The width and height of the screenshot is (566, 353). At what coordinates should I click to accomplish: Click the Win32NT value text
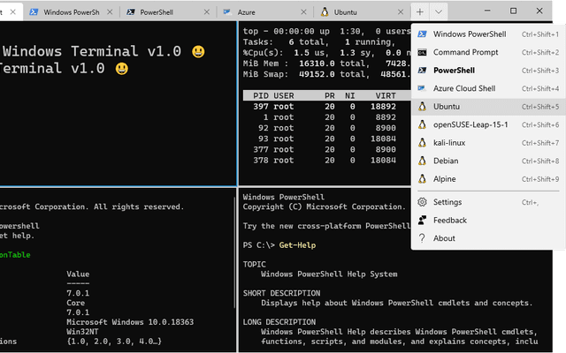click(x=82, y=332)
